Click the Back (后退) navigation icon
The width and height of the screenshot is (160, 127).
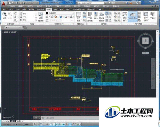(x=4, y=14)
